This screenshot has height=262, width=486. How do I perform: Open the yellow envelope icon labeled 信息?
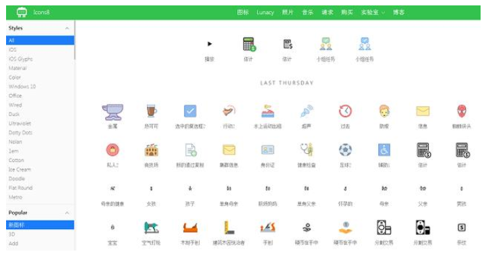click(423, 111)
